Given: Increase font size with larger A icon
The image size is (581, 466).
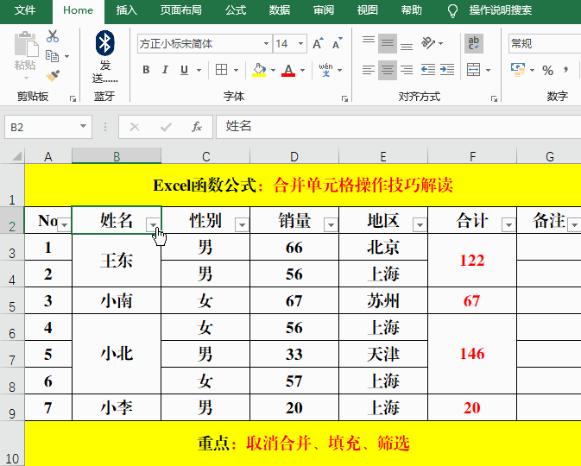Looking at the screenshot, I should point(318,43).
